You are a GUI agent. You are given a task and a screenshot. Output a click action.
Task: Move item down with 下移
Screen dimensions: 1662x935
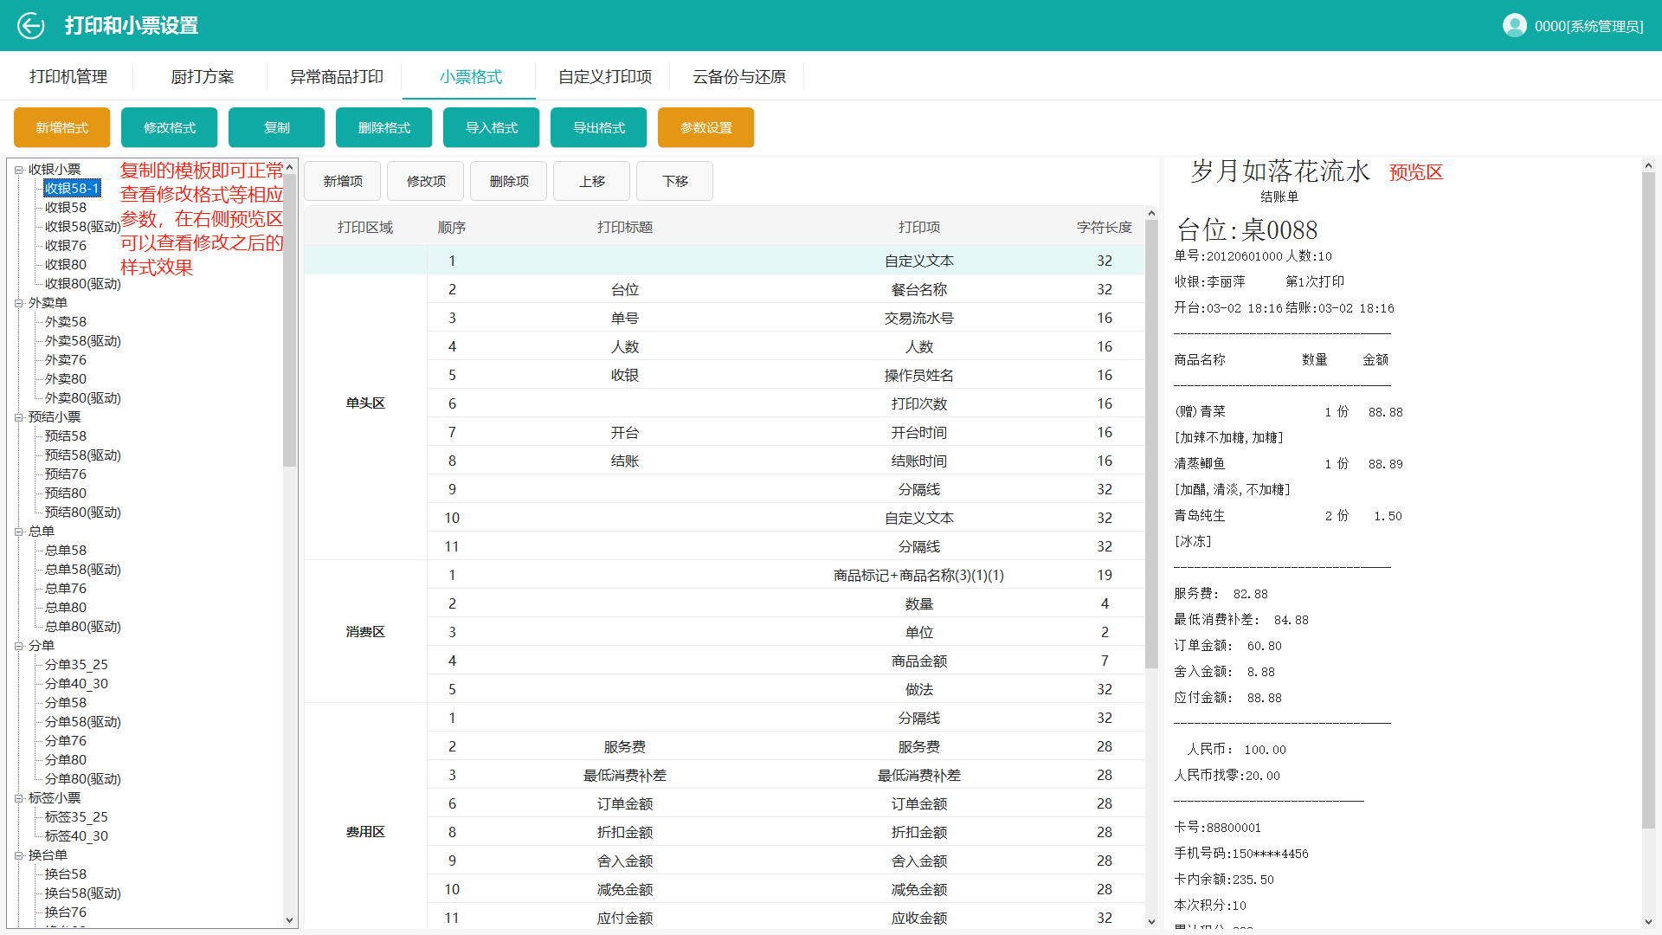pos(675,181)
